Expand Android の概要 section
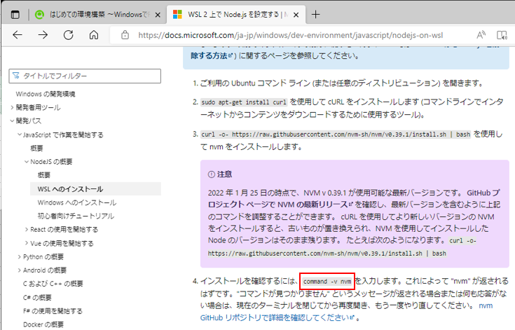 [20, 270]
